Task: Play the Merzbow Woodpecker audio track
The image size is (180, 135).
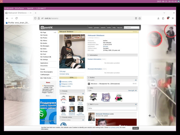Action: tap(89, 84)
